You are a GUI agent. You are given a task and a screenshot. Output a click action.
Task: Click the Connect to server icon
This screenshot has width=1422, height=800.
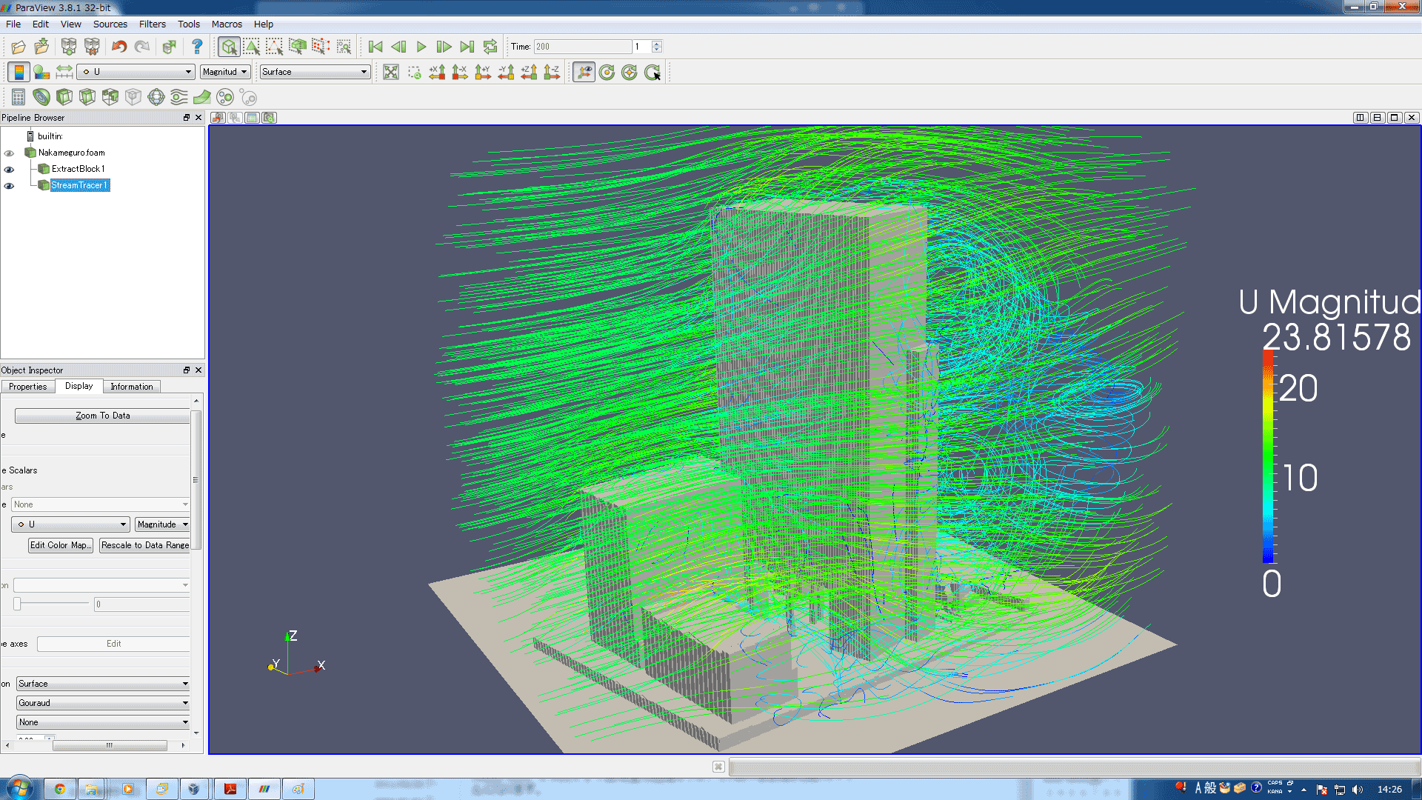(69, 47)
